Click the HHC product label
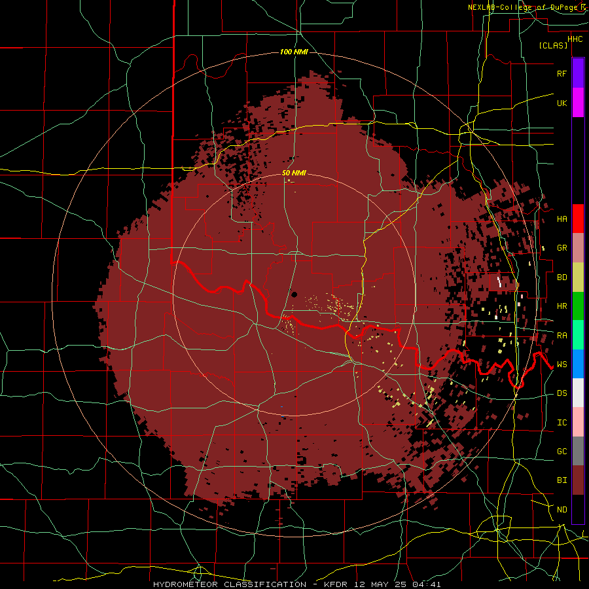Image resolution: width=589 pixels, height=589 pixels. tap(575, 39)
